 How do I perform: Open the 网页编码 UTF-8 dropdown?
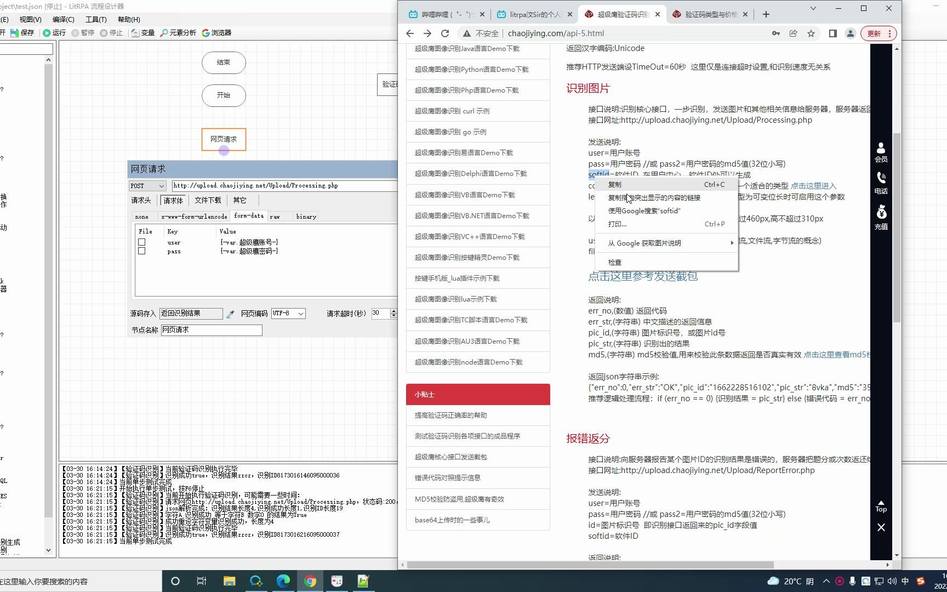click(x=288, y=314)
